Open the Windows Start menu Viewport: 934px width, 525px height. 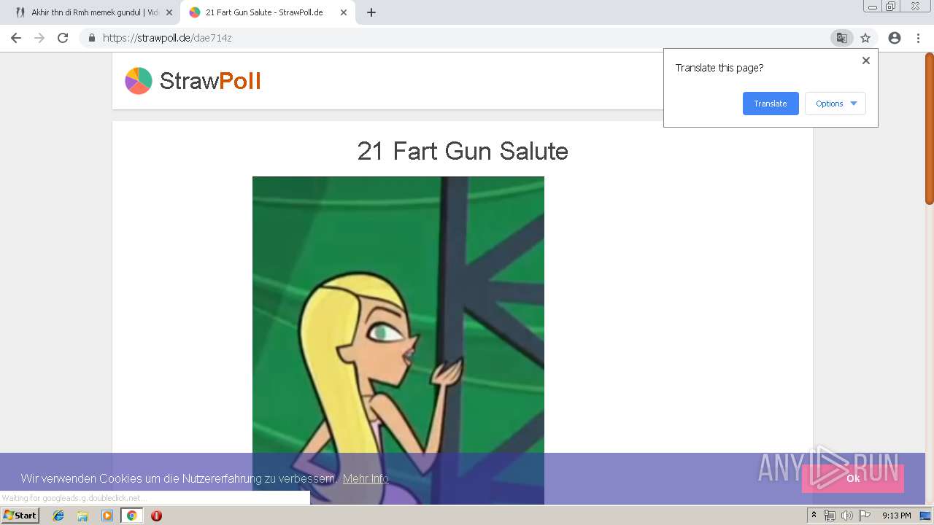[x=20, y=516]
